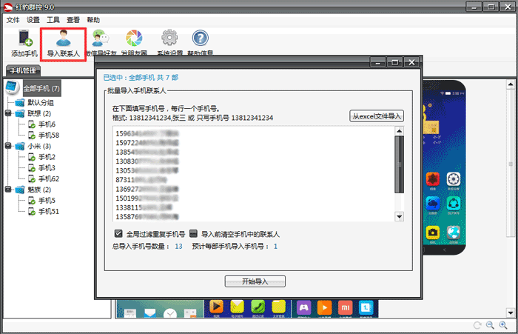Toggle 导入前清空手机中的联系人 checkbox
The width and height of the screenshot is (518, 334).
tap(193, 234)
